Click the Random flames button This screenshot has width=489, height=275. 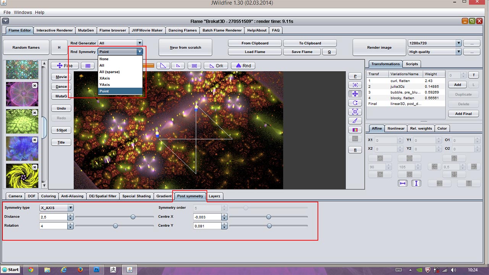point(26,47)
